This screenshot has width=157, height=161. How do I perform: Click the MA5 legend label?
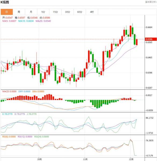point(9,21)
